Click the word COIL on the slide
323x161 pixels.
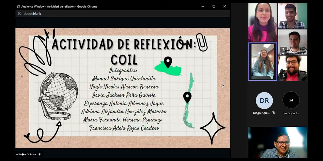124,59
